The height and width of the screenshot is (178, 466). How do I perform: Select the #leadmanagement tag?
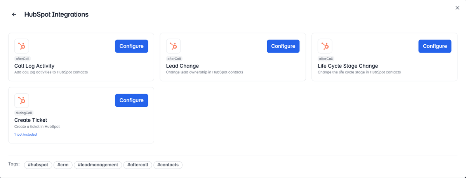[98, 165]
